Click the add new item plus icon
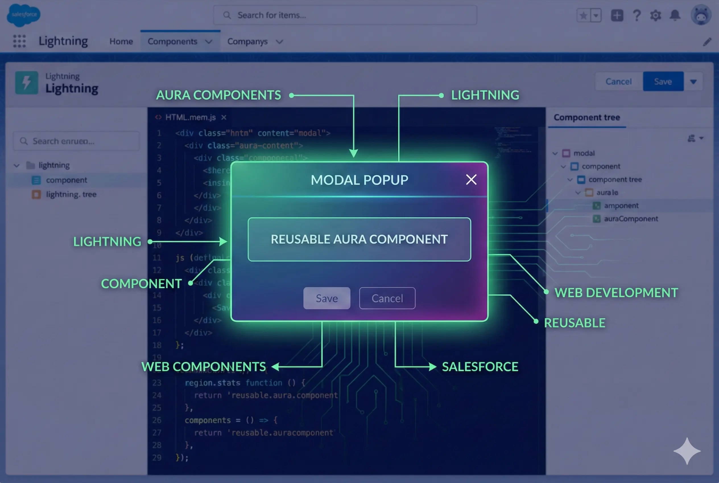This screenshot has height=483, width=719. pyautogui.click(x=617, y=15)
